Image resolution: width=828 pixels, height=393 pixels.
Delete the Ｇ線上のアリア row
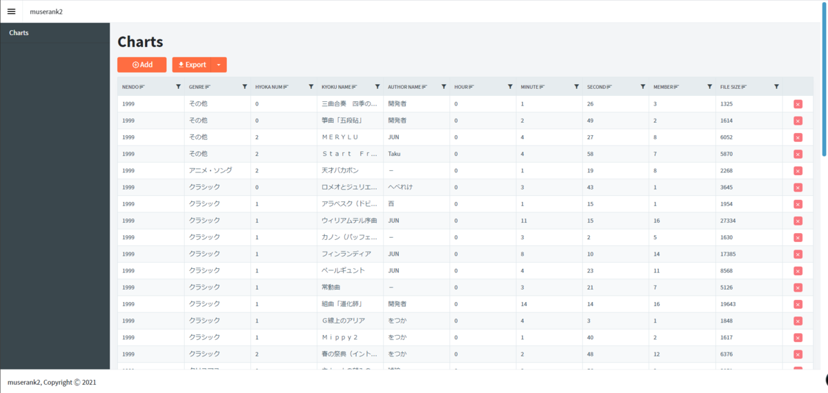click(798, 321)
